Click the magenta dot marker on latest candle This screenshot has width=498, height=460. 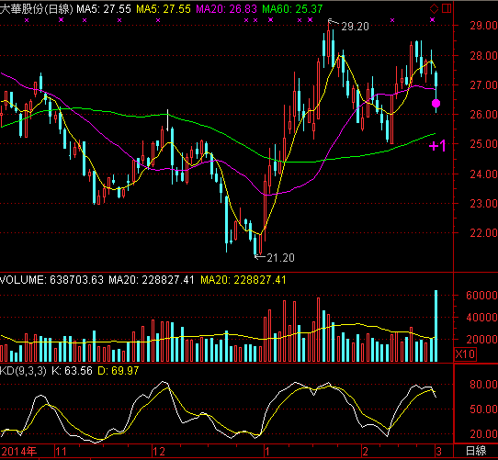pos(436,103)
